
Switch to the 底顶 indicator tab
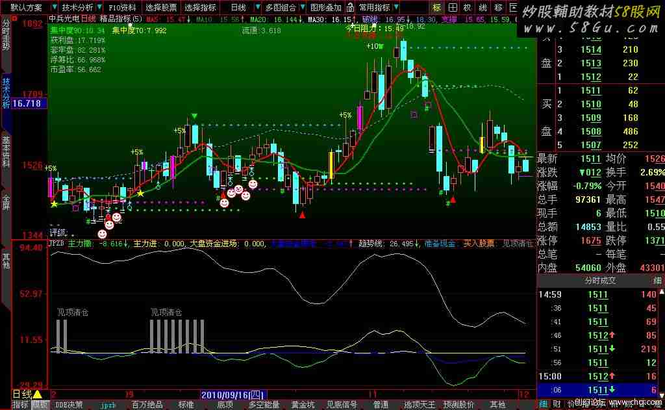point(225,405)
